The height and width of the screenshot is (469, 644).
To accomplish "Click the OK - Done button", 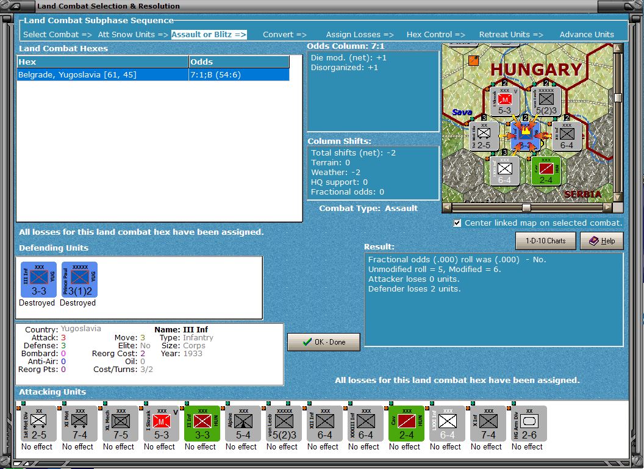I will [x=324, y=342].
